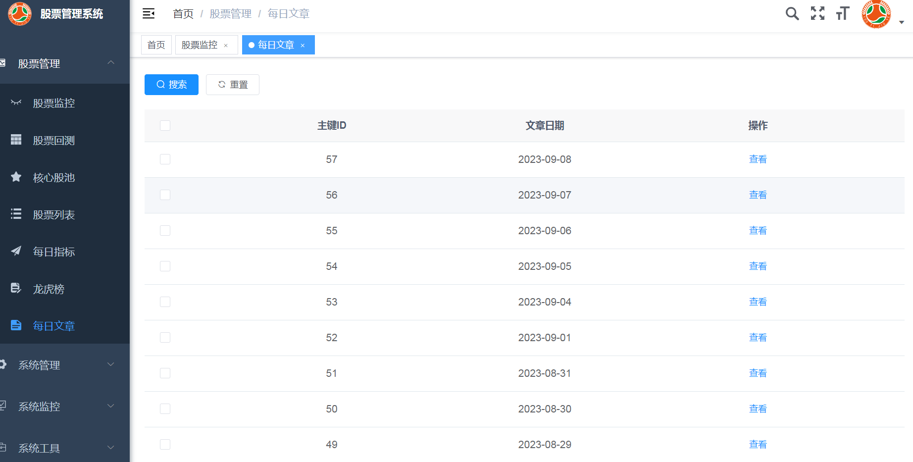Image resolution: width=913 pixels, height=462 pixels.
Task: Open the font size setting icon
Action: tap(843, 13)
